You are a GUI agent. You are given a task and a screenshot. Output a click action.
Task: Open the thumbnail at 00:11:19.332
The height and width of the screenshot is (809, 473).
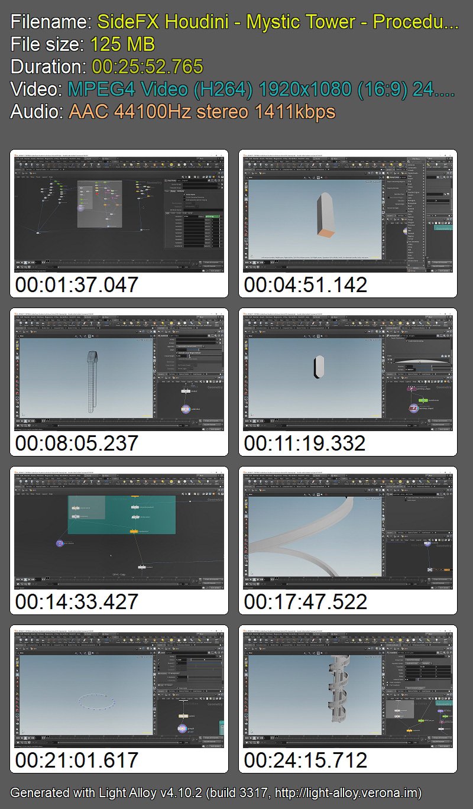tap(348, 371)
